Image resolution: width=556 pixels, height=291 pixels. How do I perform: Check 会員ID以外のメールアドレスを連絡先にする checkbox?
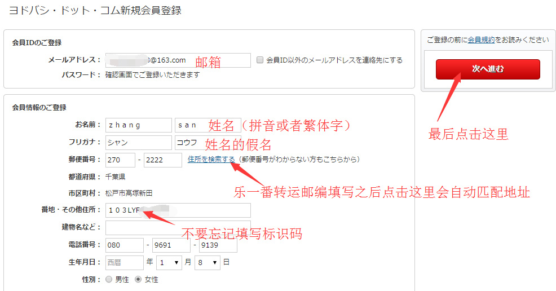[260, 60]
